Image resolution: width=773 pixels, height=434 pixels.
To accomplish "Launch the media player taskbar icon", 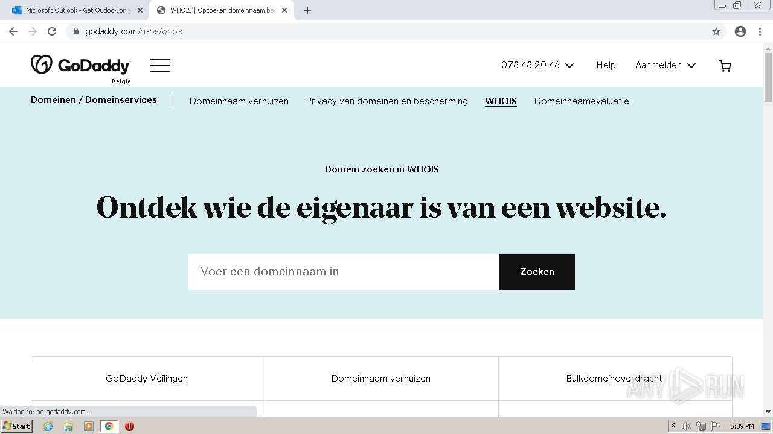I will [x=89, y=426].
